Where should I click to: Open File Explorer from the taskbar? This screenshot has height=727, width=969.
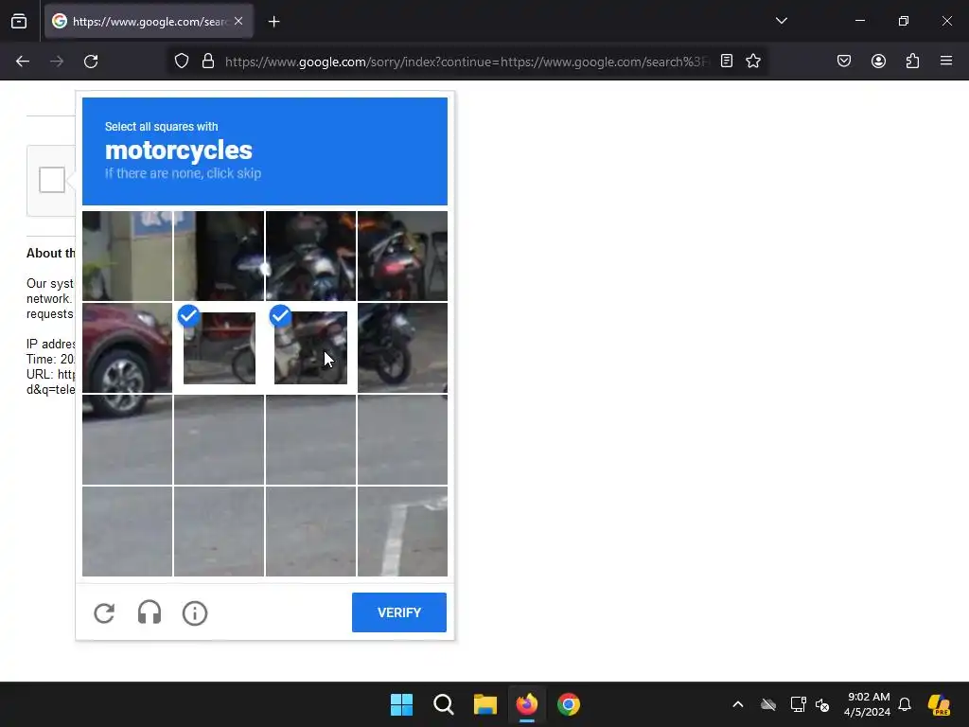[485, 704]
